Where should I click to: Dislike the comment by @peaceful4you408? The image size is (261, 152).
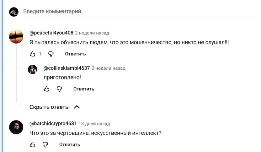click(x=51, y=54)
